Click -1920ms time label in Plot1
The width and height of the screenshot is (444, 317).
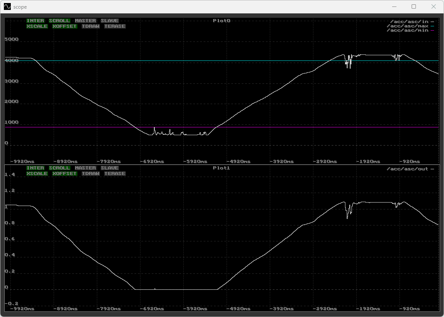coord(368,308)
